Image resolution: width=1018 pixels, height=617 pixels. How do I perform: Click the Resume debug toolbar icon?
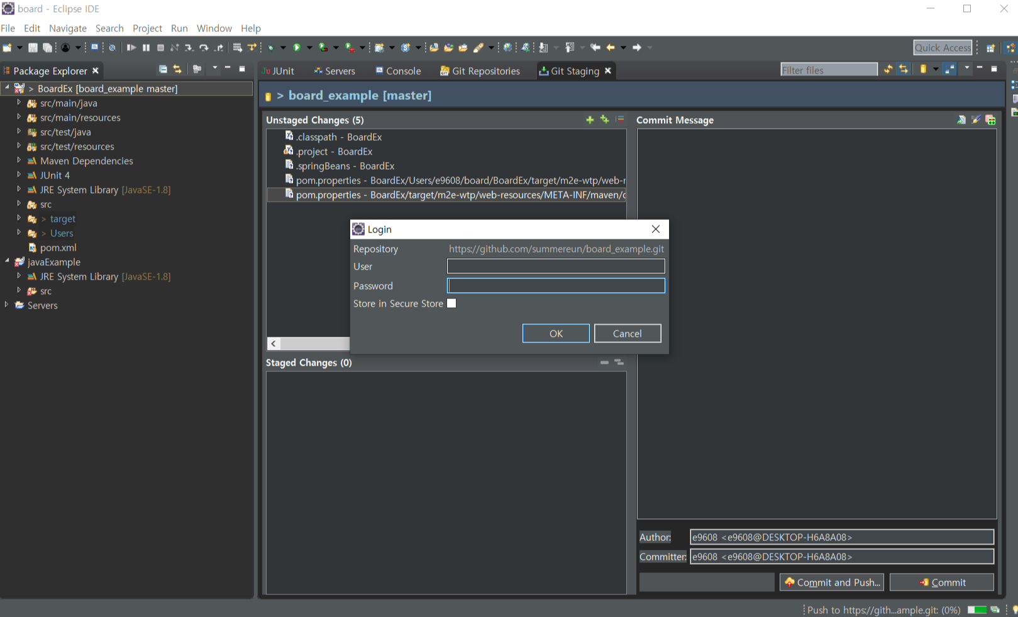131,48
